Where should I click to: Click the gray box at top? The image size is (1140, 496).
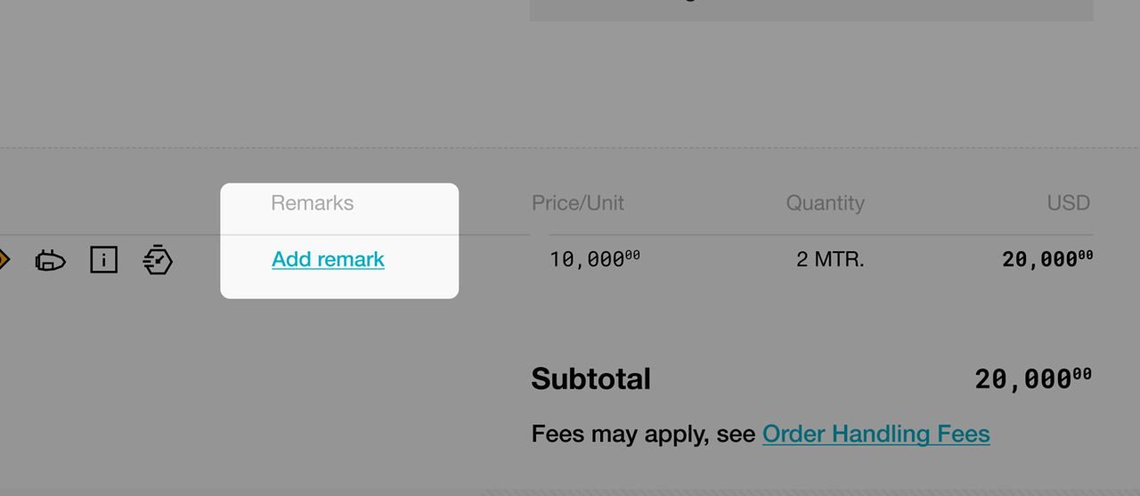pyautogui.click(x=811, y=10)
